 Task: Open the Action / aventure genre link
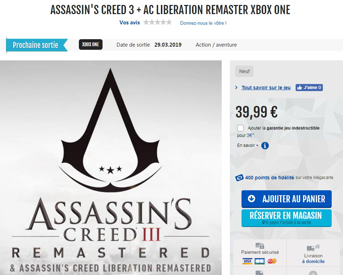click(x=216, y=45)
